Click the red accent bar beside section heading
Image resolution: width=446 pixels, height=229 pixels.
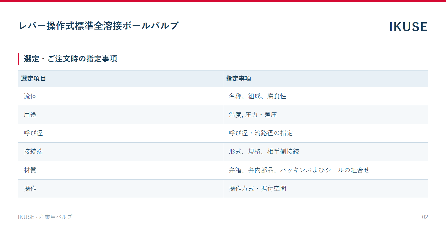[x=18, y=59]
